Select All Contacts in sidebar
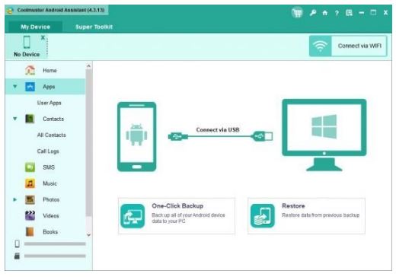 pos(51,135)
